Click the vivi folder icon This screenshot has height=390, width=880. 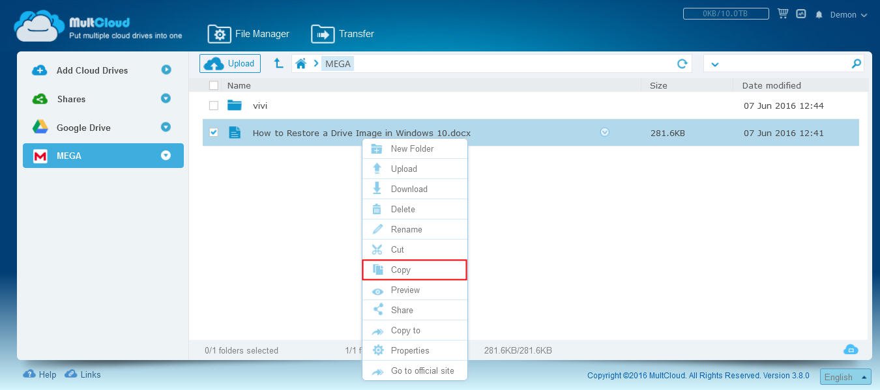(x=235, y=105)
